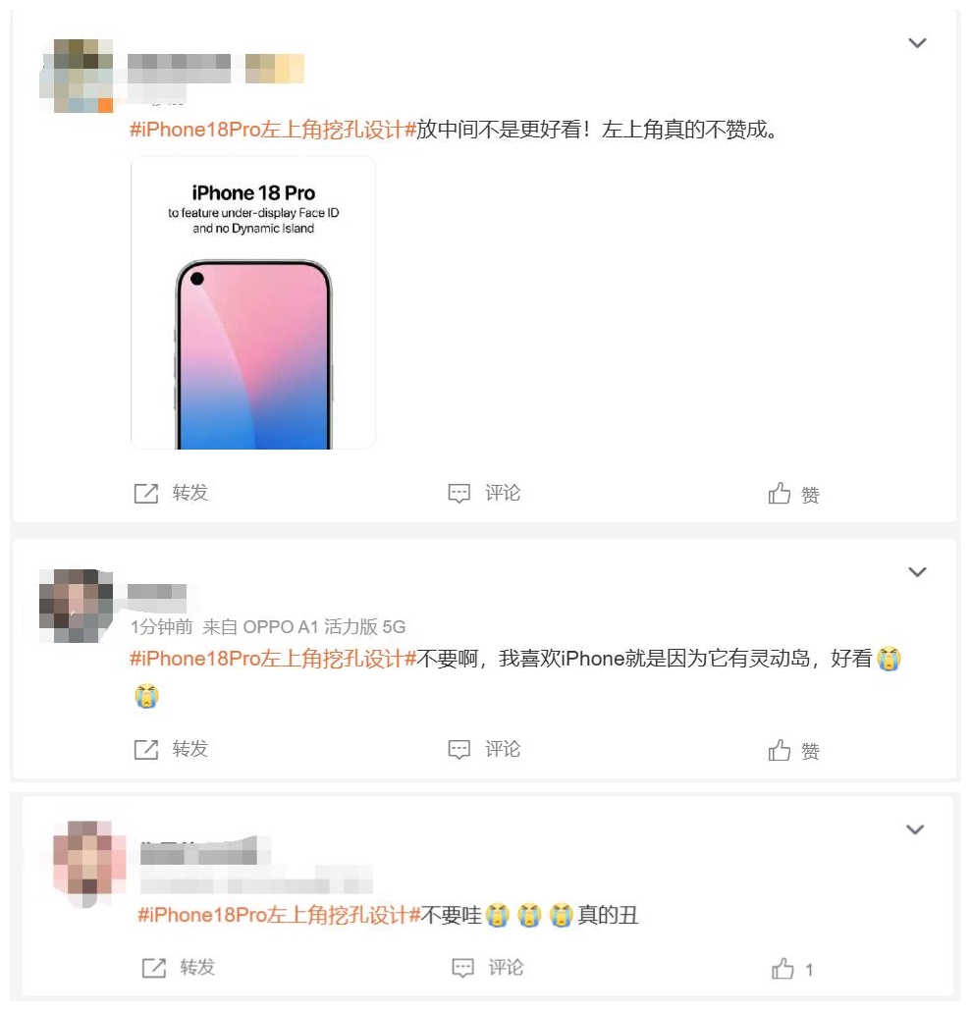This screenshot has width=971, height=1011.
Task: Like the second post about 灵动岛
Action: click(793, 751)
